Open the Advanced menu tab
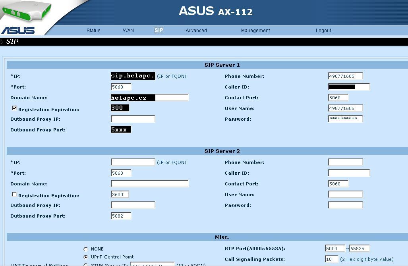The height and width of the screenshot is (266, 408). click(x=196, y=31)
